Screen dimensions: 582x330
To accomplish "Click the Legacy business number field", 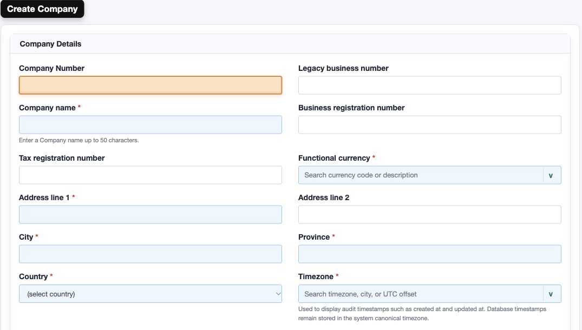I will pos(430,85).
